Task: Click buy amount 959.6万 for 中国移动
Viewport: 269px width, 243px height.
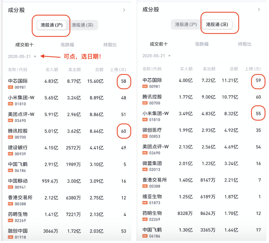Action: tap(50, 181)
